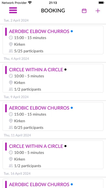Click participants icon on 9 April class
This screenshot has width=106, height=188.
click(x=11, y=127)
